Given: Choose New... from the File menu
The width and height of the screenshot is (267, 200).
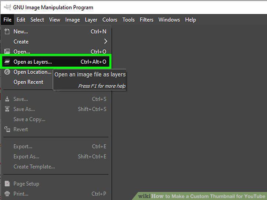Looking at the screenshot, I should click(x=56, y=32).
